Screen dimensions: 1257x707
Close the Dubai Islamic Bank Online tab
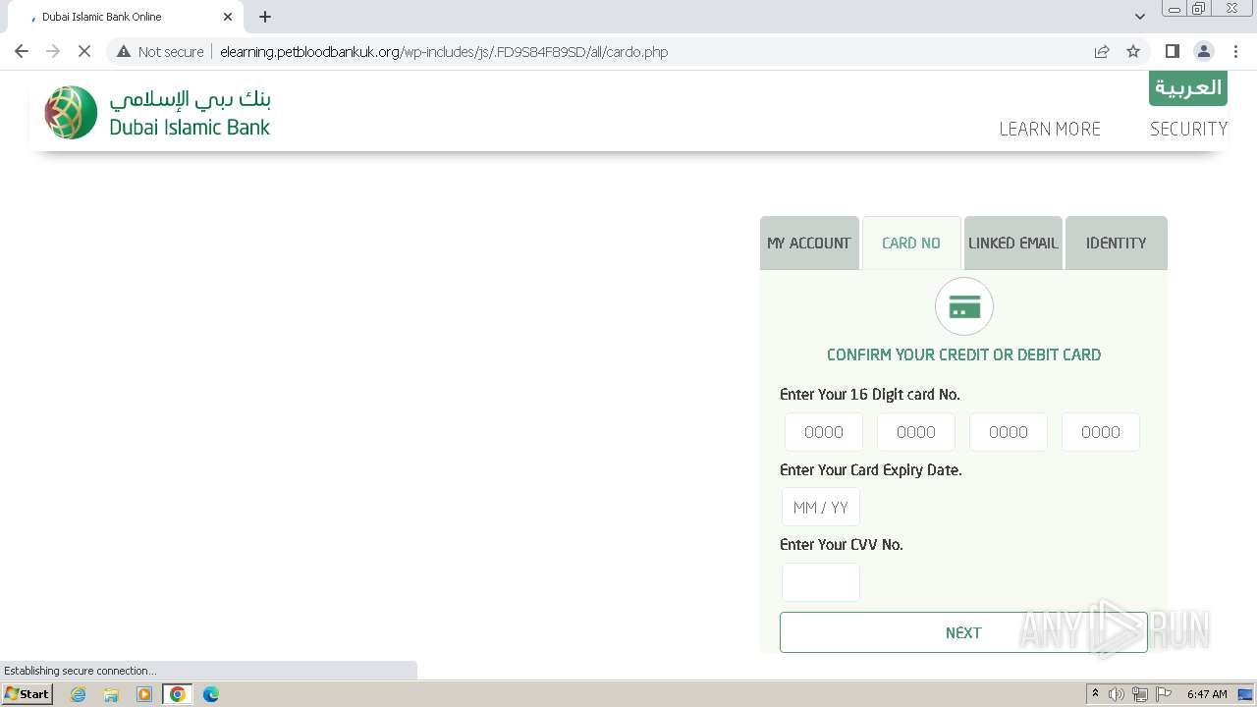[x=228, y=17]
